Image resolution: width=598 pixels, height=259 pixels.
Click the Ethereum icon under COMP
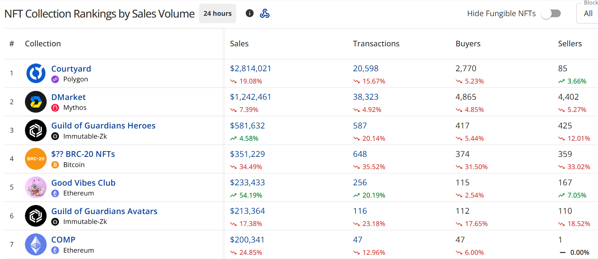tap(55, 250)
